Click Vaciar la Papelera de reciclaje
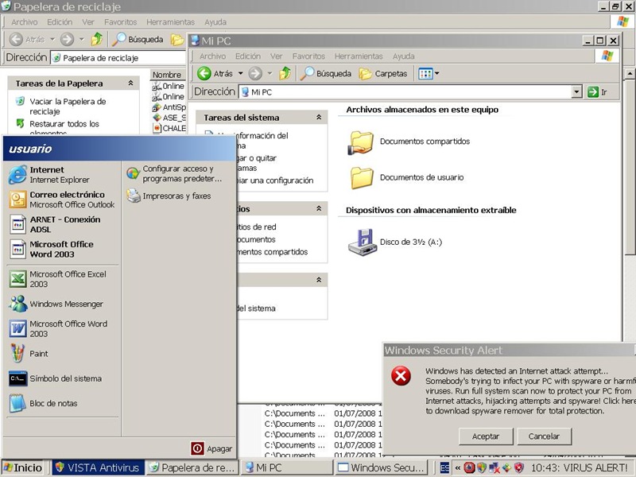 [68, 107]
